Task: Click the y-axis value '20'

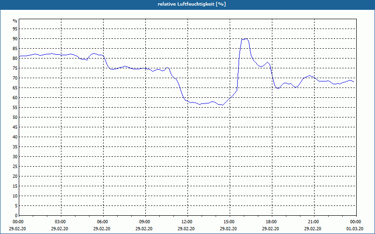Action: pyautogui.click(x=15, y=176)
